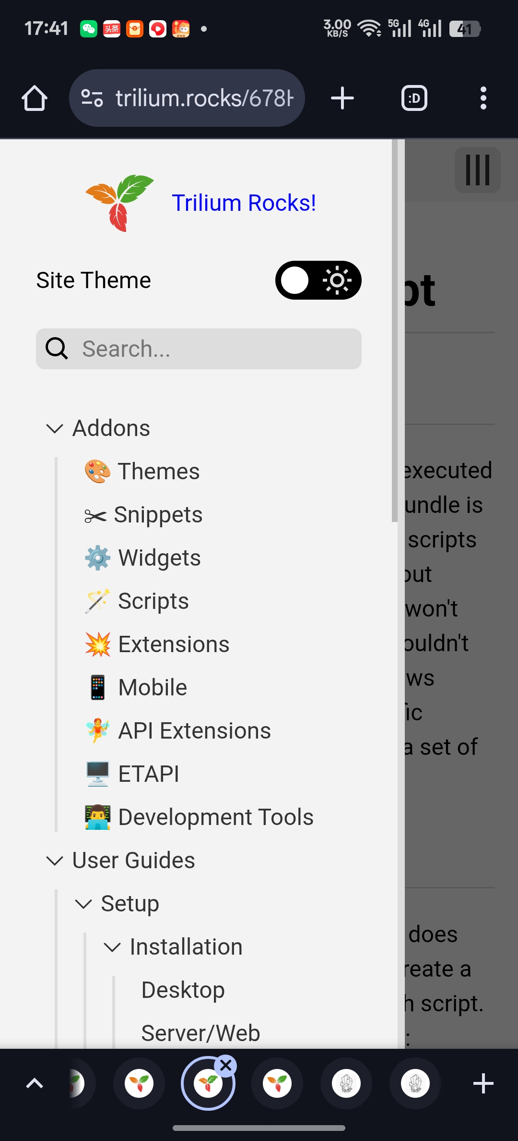Open a new tab with plus icon

click(342, 98)
